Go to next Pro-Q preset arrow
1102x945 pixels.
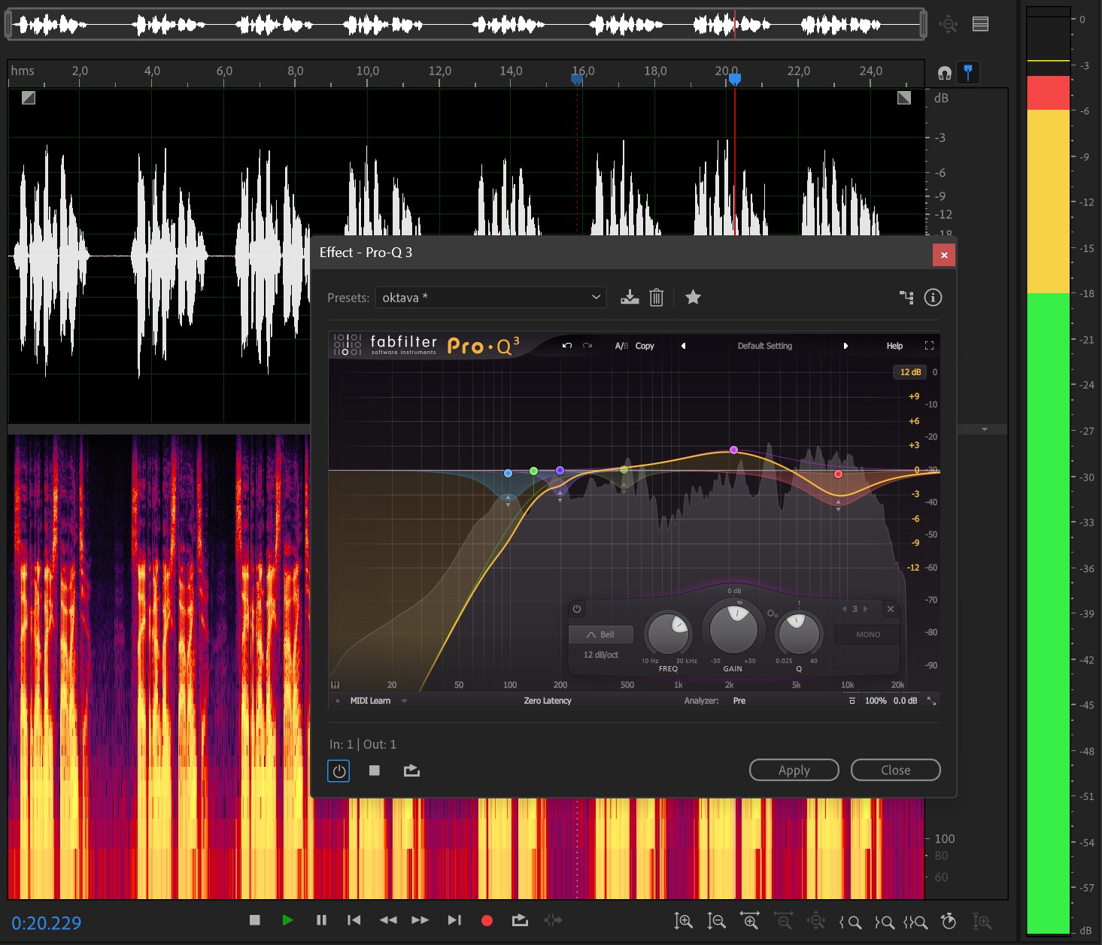[845, 346]
